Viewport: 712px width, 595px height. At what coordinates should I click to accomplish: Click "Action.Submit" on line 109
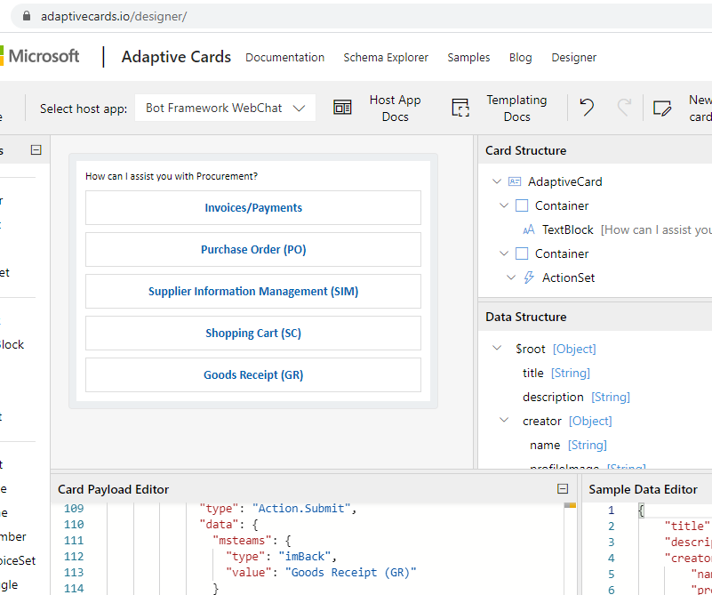tap(301, 508)
